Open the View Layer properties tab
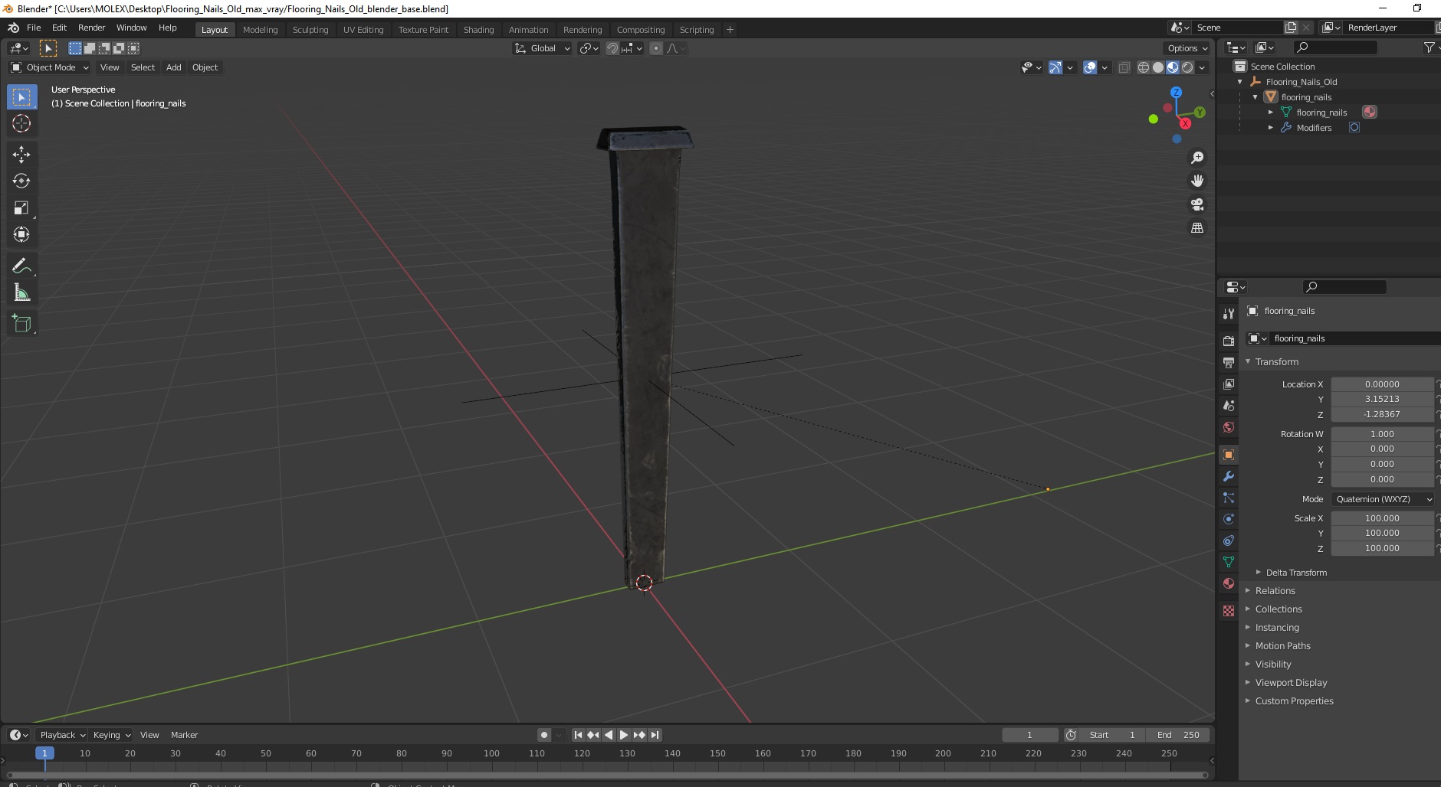This screenshot has height=787, width=1441. [x=1229, y=384]
